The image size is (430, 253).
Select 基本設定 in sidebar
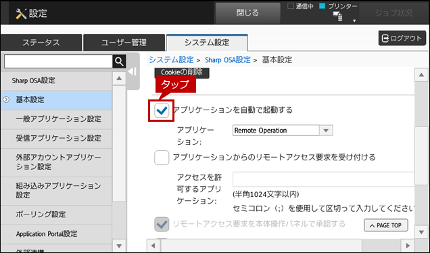[x=57, y=100]
